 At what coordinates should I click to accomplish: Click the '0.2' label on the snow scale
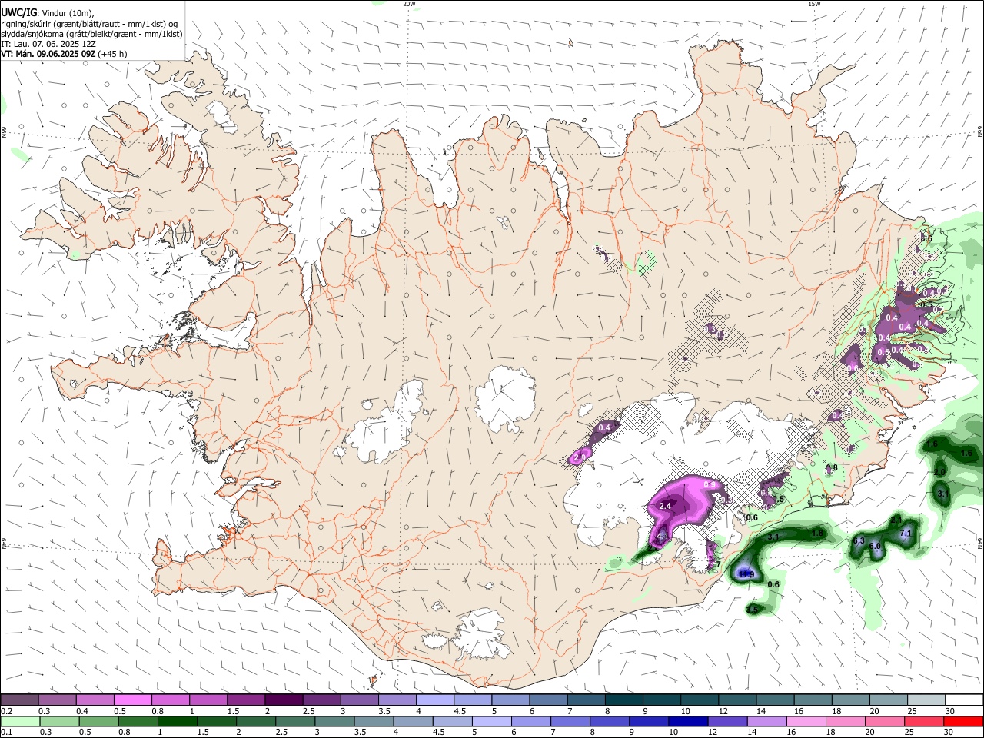[x=6, y=711]
